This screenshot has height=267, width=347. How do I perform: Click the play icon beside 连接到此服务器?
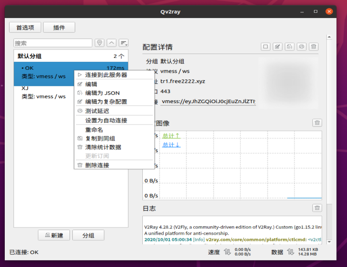pyautogui.click(x=80, y=75)
